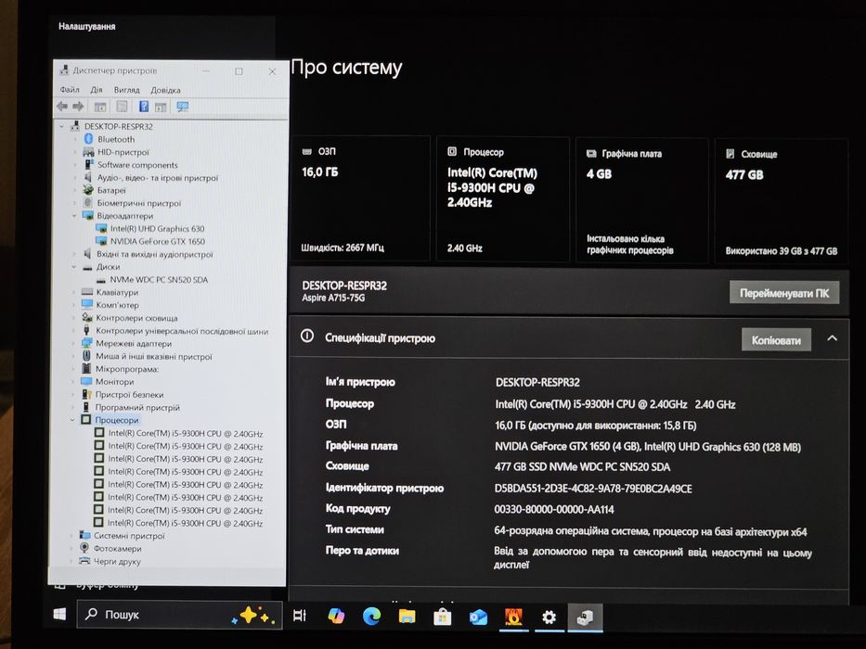Select the first i5-9300H CPU entry
The width and height of the screenshot is (866, 649).
coord(185,433)
